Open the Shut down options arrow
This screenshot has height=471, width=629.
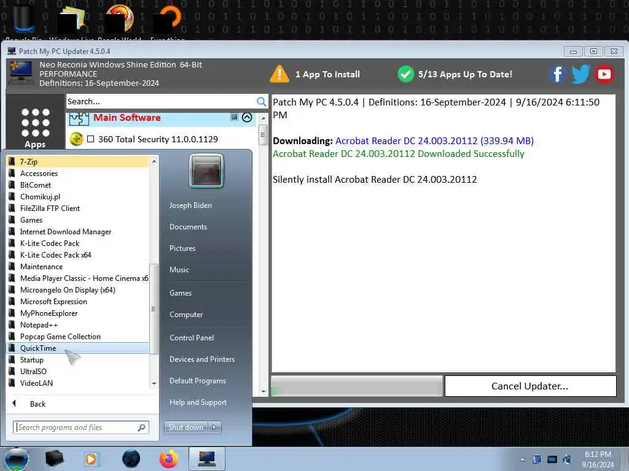[x=214, y=427]
